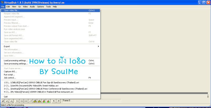This screenshot has height=108, width=211.
Task: Click the greyed Save as AVI entry
Action: coord(50,32)
